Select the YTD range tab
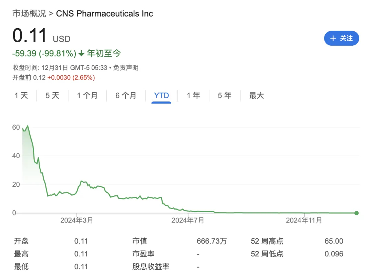Image resolution: width=372 pixels, height=279 pixels. click(x=162, y=96)
